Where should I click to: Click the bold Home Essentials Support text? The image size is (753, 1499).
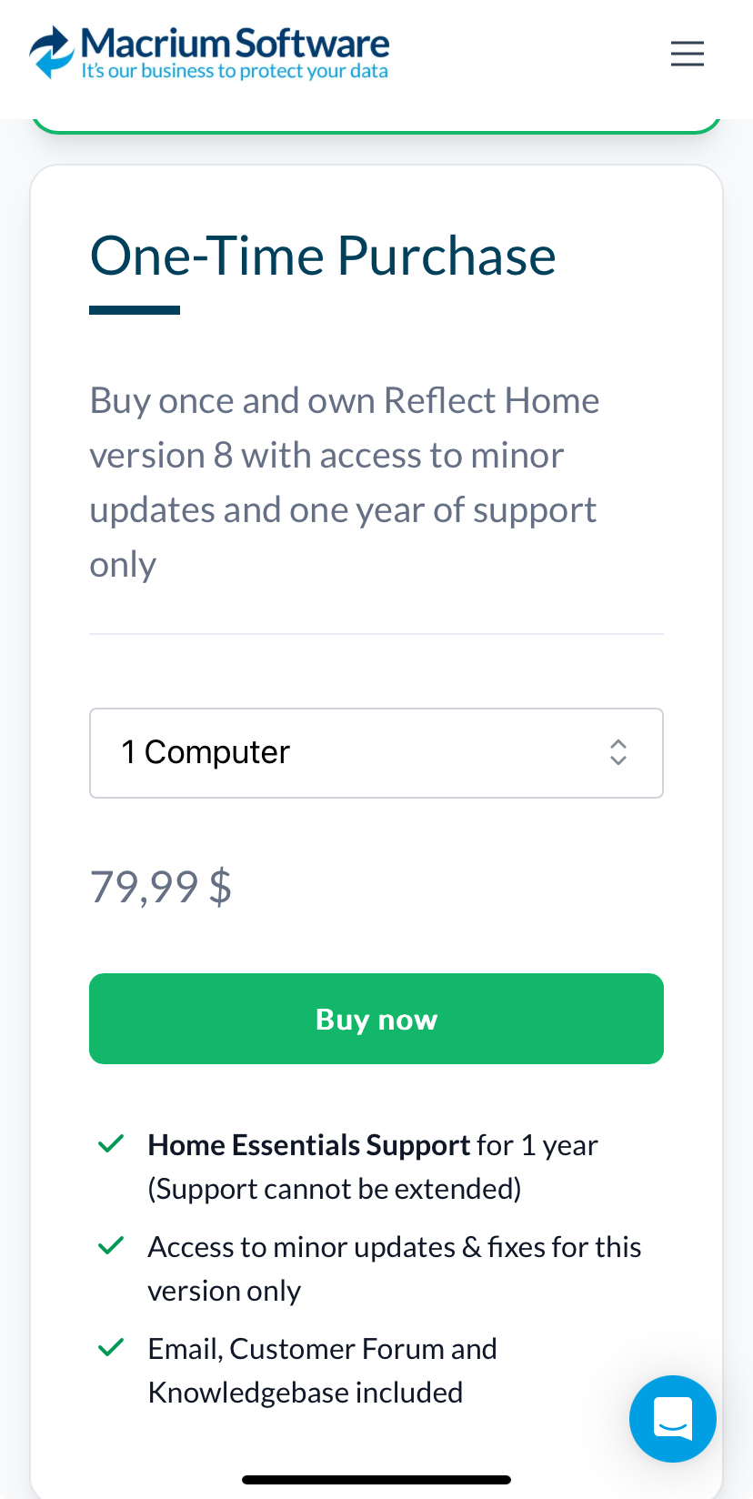(x=309, y=1145)
